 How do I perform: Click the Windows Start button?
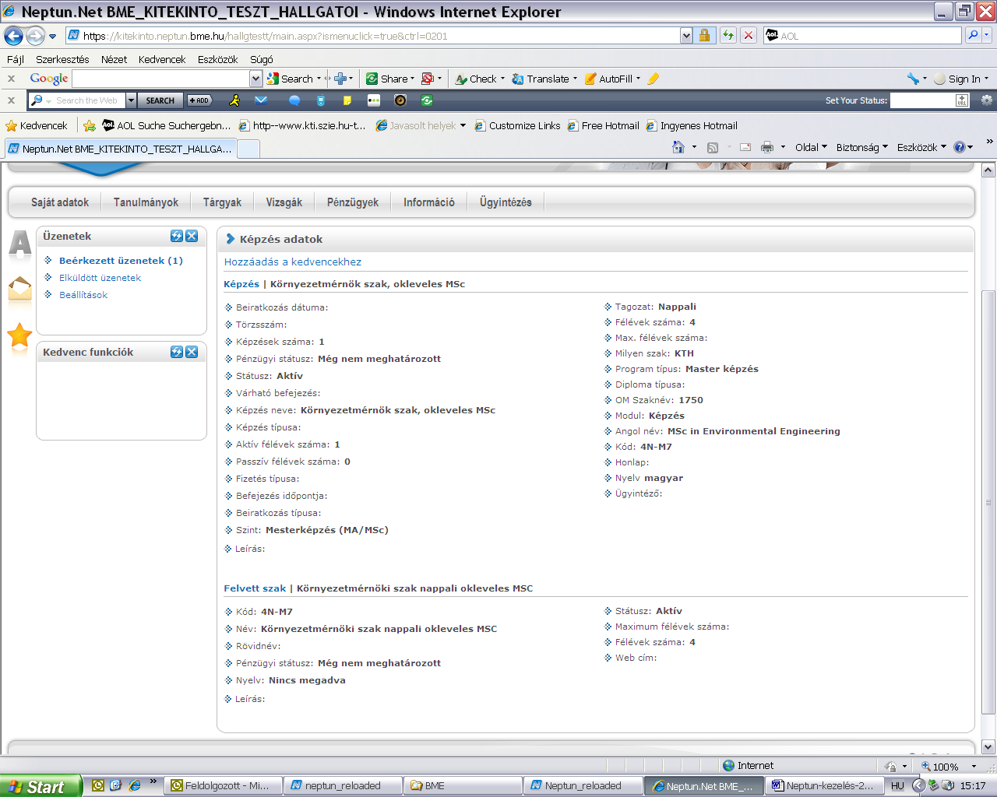[41, 786]
